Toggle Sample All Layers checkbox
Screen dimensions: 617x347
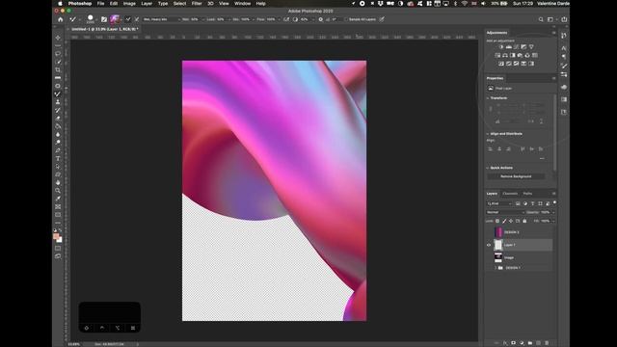[346, 19]
